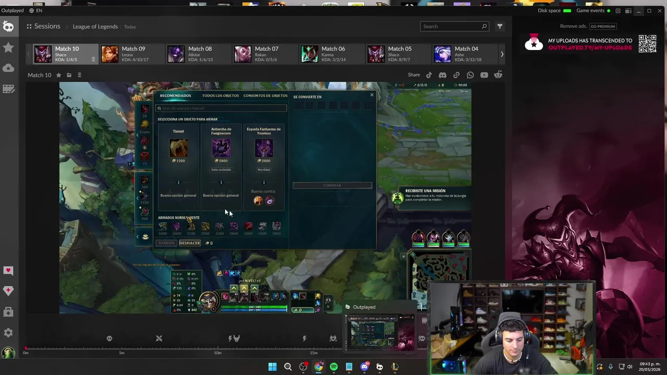
Task: Share the clip to WhatsApp
Action: click(470, 75)
